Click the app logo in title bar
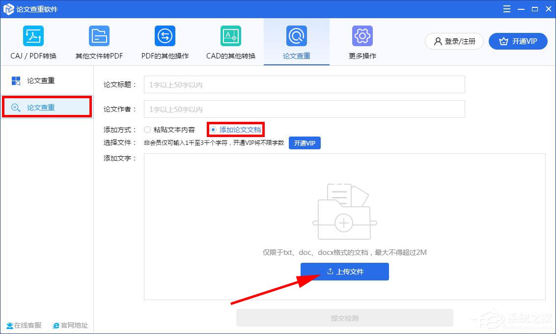 click(x=8, y=9)
